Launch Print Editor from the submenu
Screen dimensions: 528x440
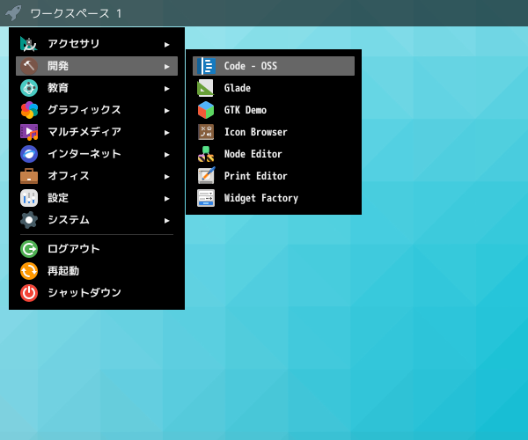coord(274,176)
